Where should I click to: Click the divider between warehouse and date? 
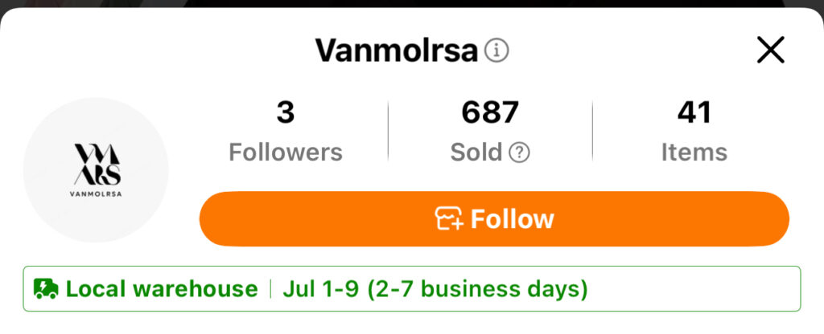(270, 289)
